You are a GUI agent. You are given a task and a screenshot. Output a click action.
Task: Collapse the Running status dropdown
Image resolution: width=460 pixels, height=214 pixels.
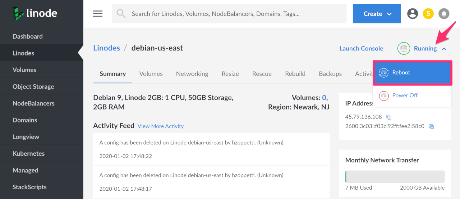pos(444,49)
